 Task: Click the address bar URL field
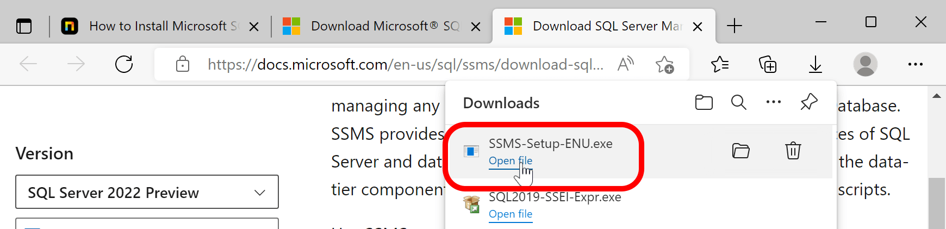click(405, 65)
